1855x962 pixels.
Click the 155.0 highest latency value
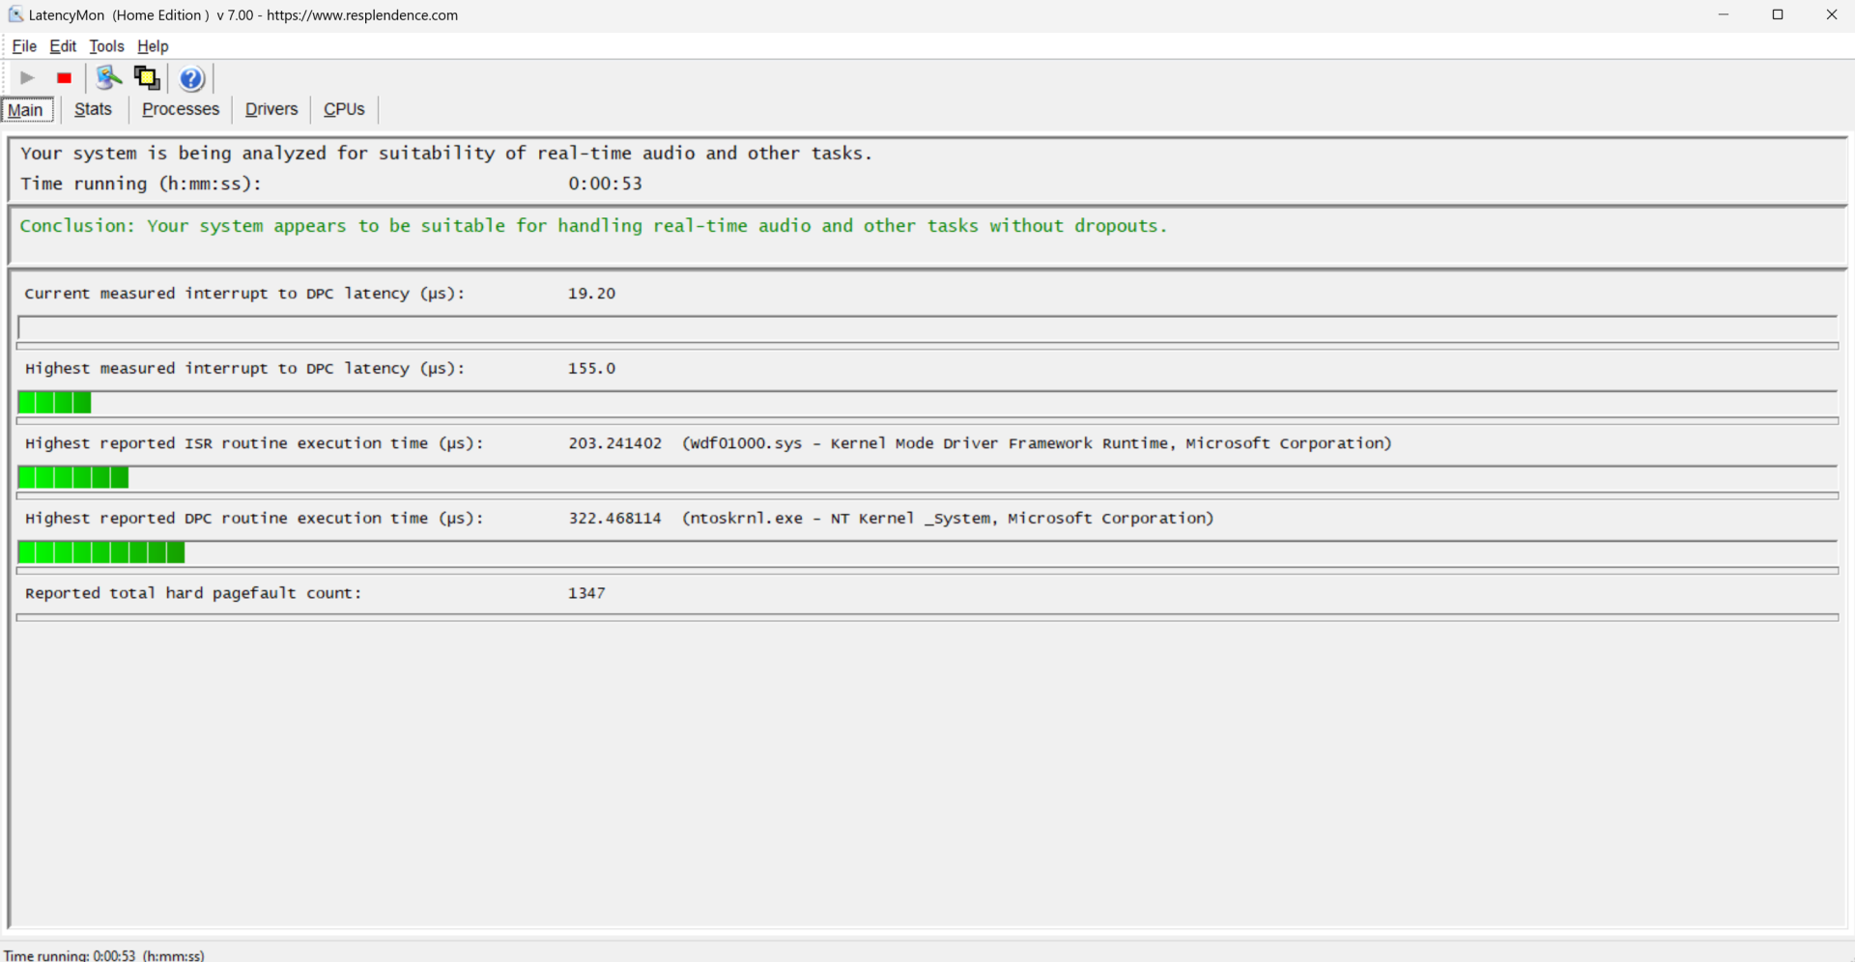591,369
